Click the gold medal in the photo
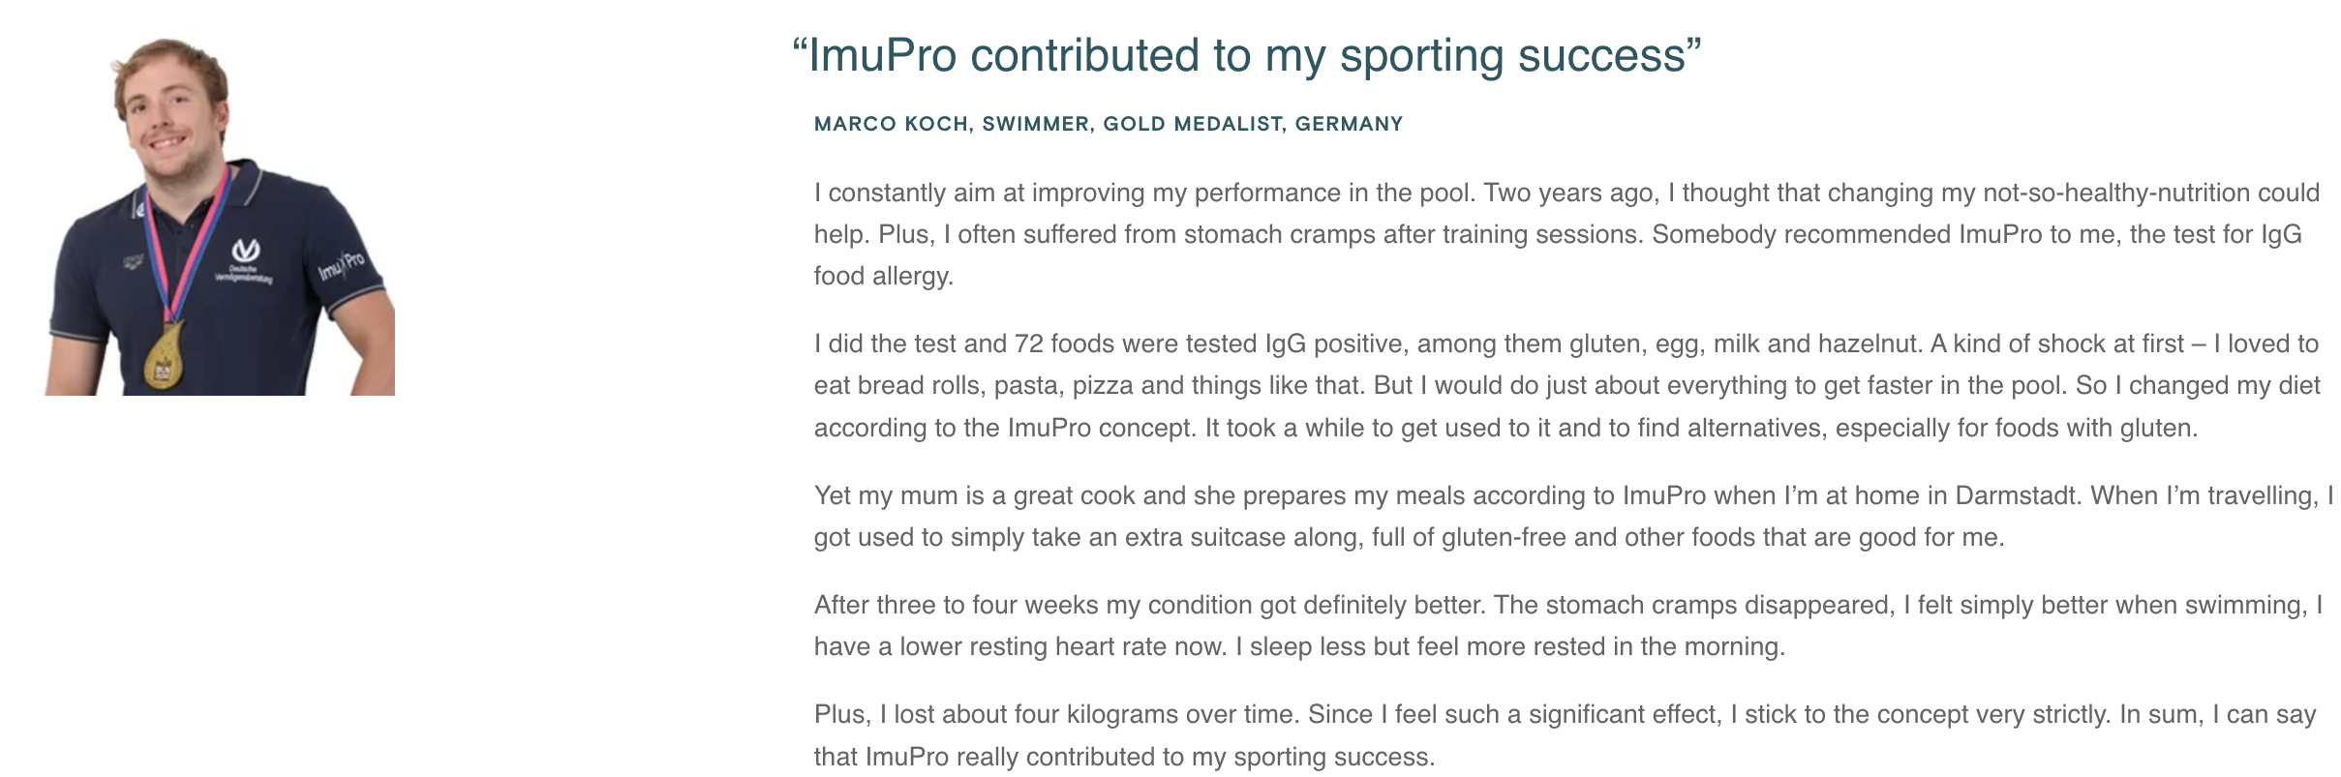Screen dimensions: 2341x777 pos(165,357)
